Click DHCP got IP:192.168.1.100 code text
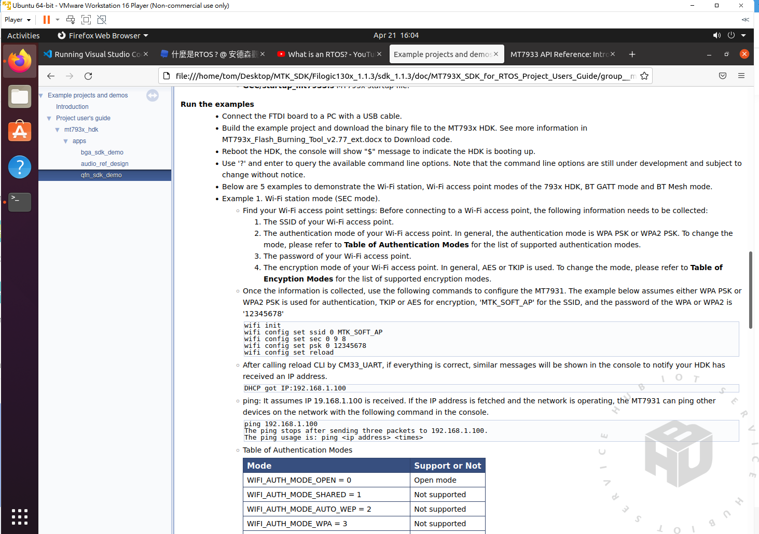Viewport: 759px width, 534px height. 295,388
